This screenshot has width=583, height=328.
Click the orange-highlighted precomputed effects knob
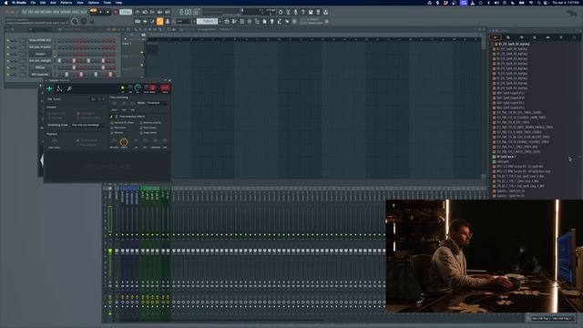point(124,142)
